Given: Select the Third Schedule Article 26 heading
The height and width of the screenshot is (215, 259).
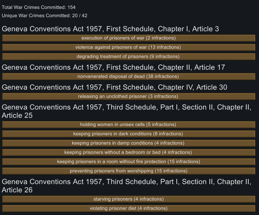Looking at the screenshot, I should click(x=127, y=186).
